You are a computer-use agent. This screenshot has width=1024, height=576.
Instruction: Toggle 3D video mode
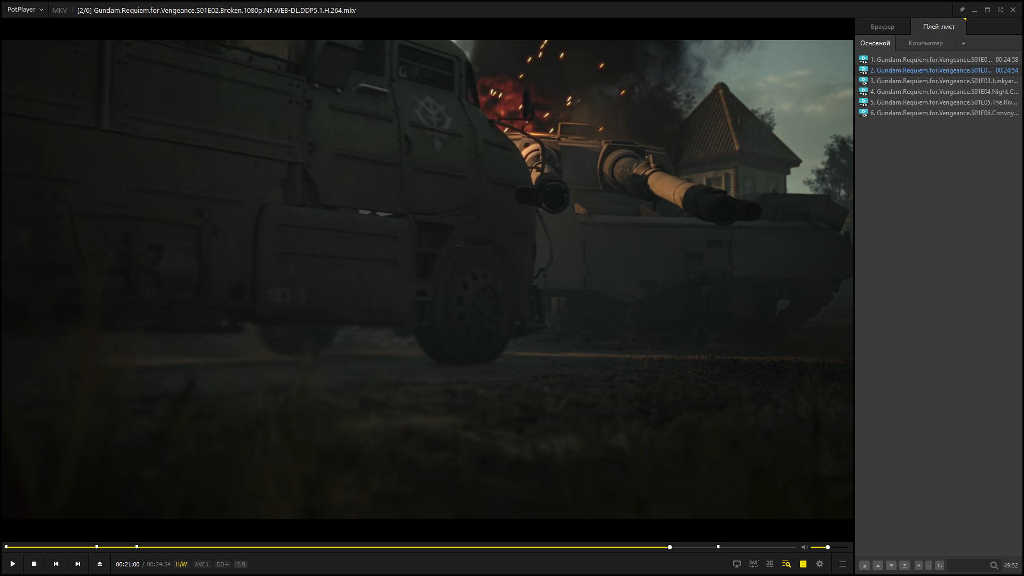(x=770, y=564)
